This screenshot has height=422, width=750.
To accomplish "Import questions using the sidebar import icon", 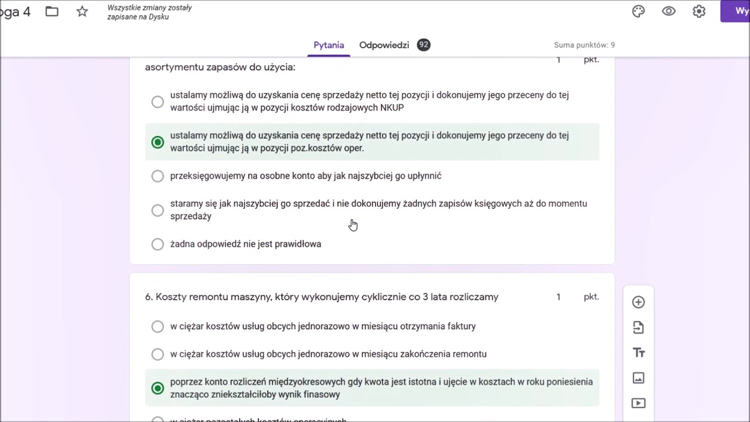I will coord(639,328).
